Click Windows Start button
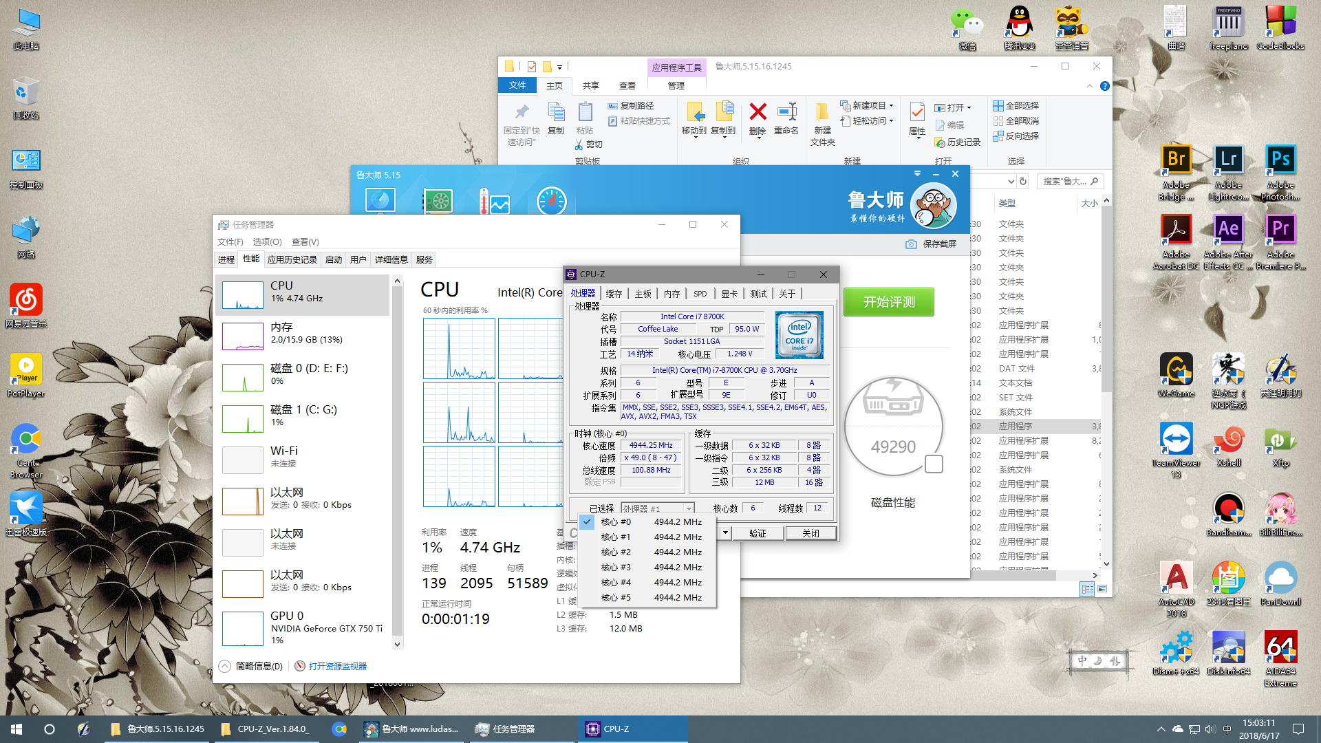 coord(17,729)
